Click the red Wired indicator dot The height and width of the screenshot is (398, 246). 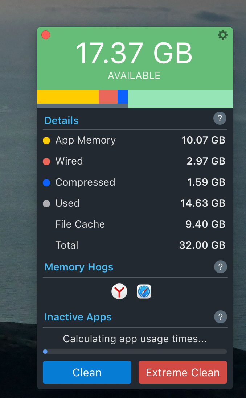[x=46, y=162]
